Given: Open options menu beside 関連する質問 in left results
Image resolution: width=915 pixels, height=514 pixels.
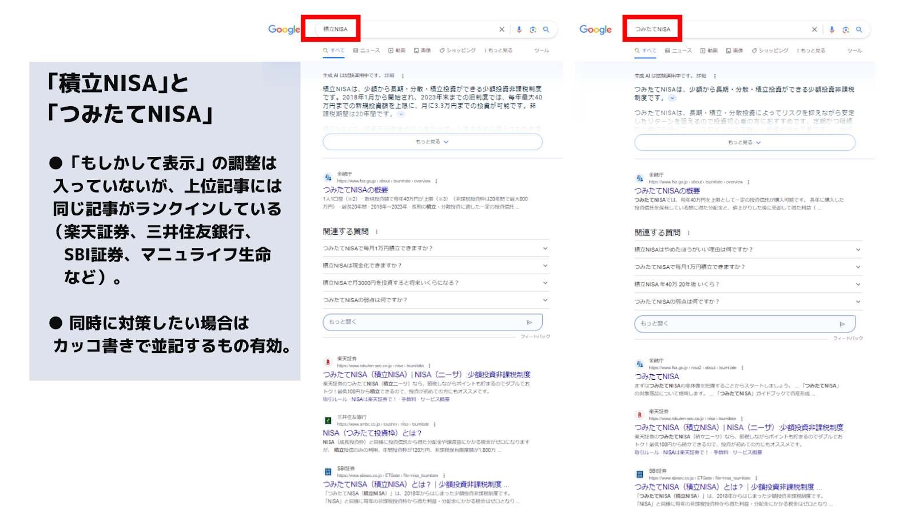Looking at the screenshot, I should (376, 232).
